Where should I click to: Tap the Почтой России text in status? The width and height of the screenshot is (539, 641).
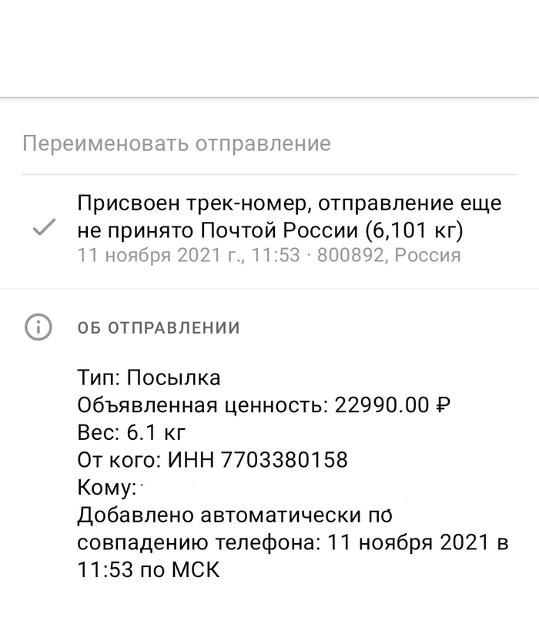(279, 230)
